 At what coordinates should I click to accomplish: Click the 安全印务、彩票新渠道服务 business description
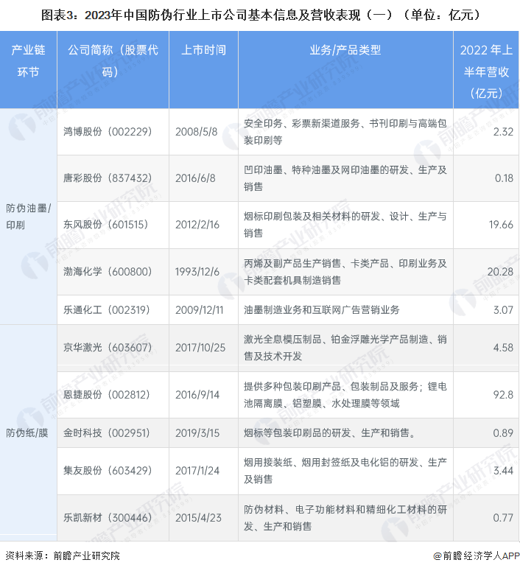(x=345, y=131)
